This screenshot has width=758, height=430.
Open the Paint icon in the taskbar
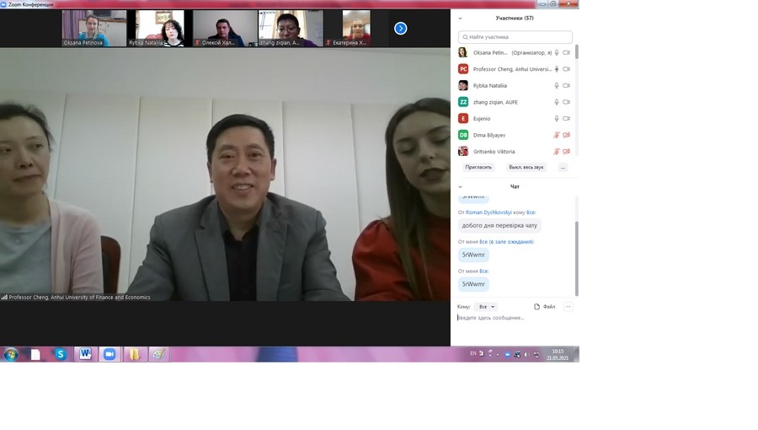pos(159,355)
